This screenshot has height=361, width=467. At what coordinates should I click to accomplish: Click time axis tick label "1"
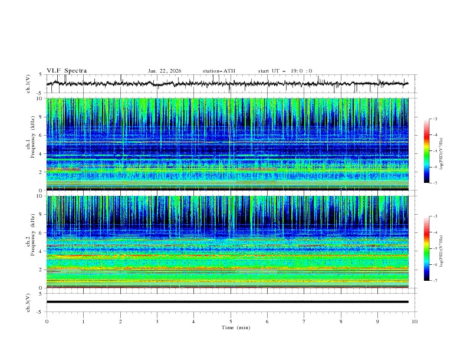point(83,321)
